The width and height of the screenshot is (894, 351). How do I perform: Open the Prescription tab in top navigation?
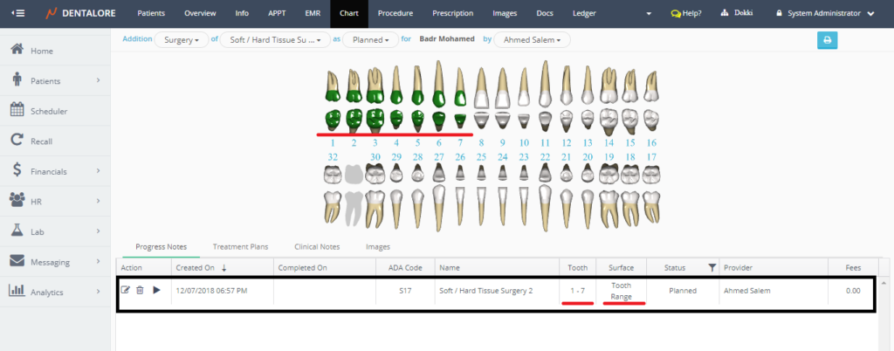coord(451,14)
